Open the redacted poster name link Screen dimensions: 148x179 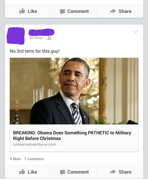click(x=41, y=32)
